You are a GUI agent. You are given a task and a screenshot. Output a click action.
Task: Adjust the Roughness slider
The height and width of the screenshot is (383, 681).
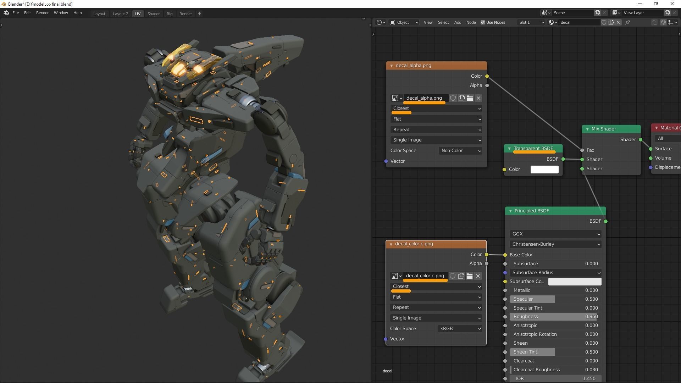point(555,317)
